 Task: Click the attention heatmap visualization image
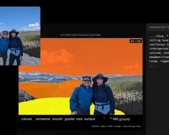click(x=81, y=76)
